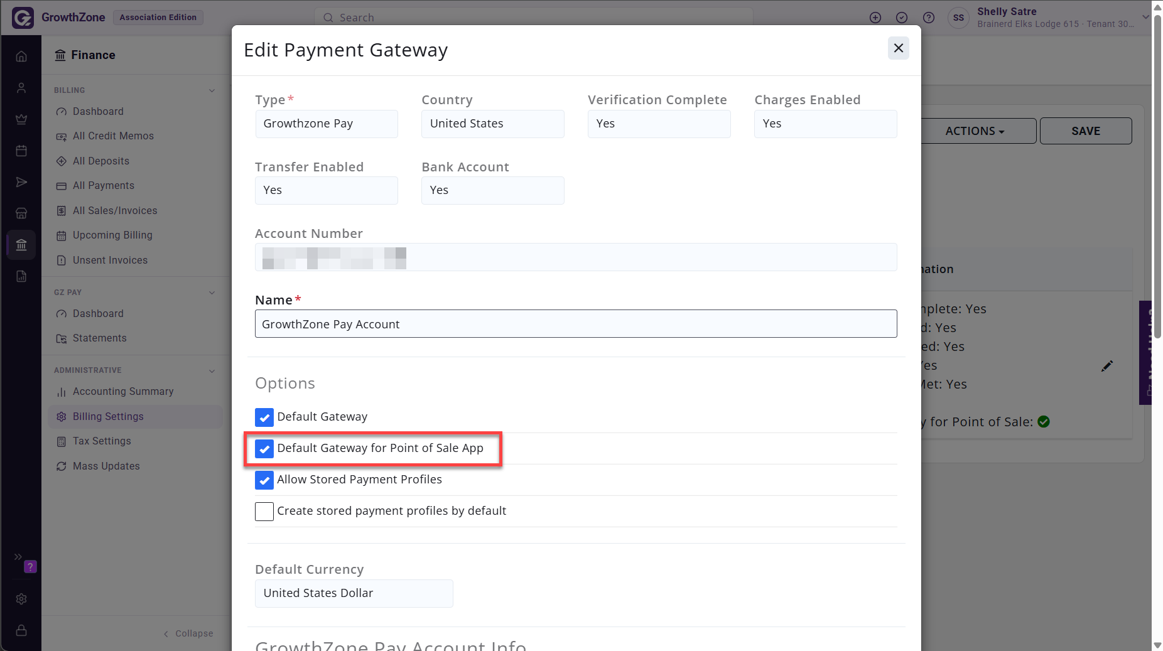Click the SAVE button
Image resolution: width=1163 pixels, height=651 pixels.
(x=1086, y=131)
